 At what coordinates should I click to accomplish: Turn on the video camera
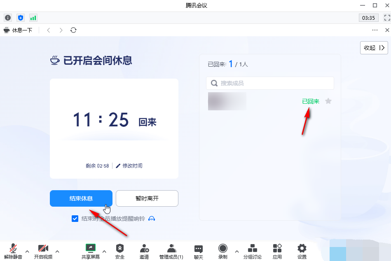43,251
